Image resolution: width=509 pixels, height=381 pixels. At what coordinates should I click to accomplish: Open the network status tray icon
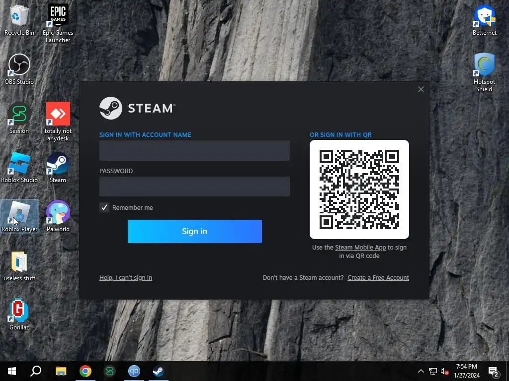click(x=433, y=371)
